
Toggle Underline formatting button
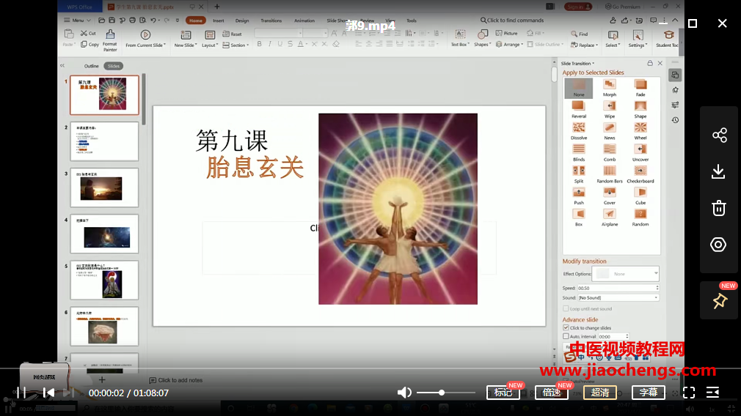pos(280,44)
